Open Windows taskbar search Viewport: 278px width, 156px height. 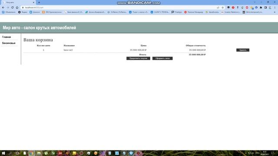[x=10, y=153]
